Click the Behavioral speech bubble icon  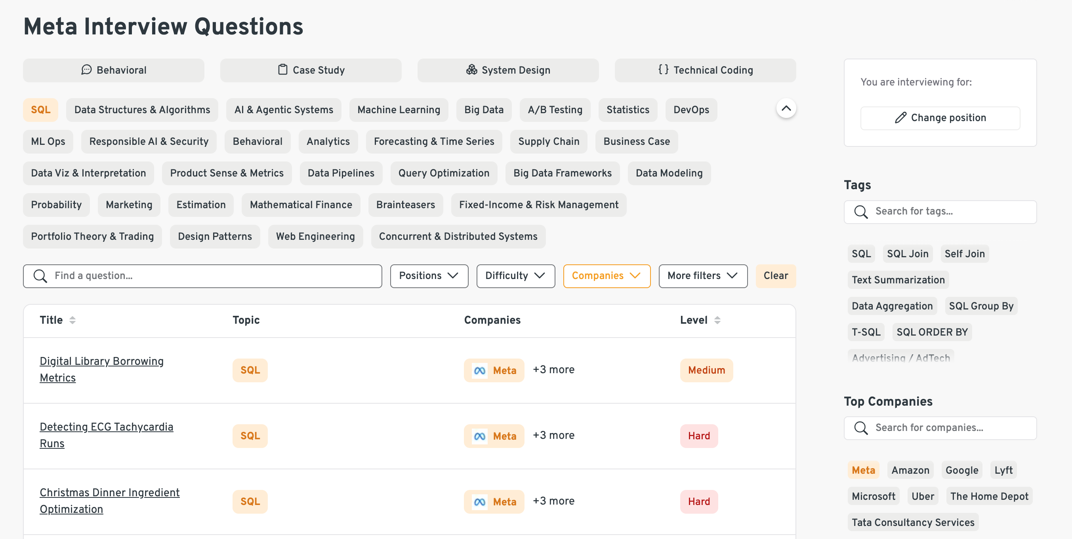[x=86, y=70]
